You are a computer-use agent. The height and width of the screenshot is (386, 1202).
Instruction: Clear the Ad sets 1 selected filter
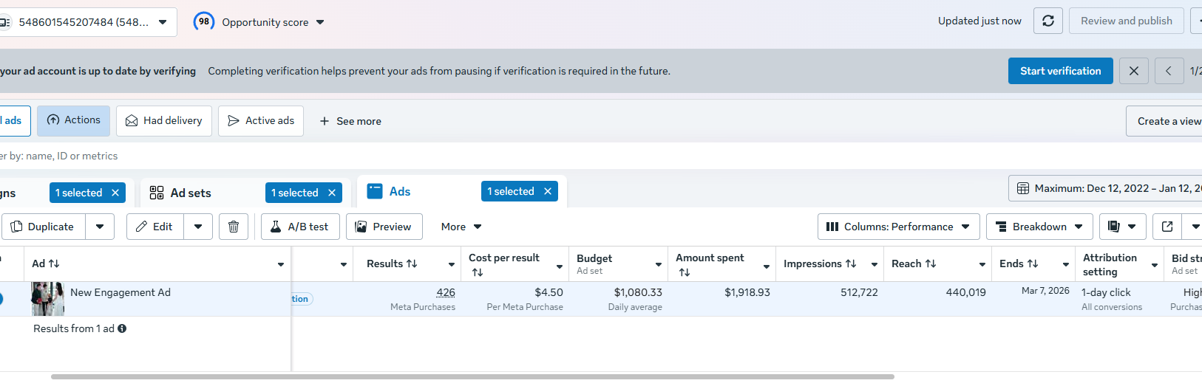click(332, 193)
